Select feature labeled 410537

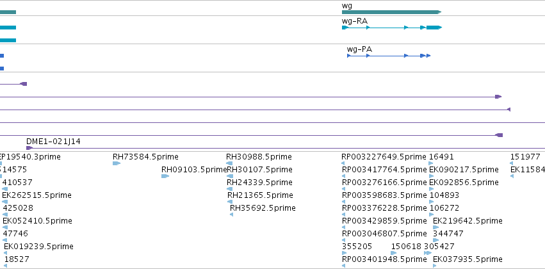[x=17, y=183]
